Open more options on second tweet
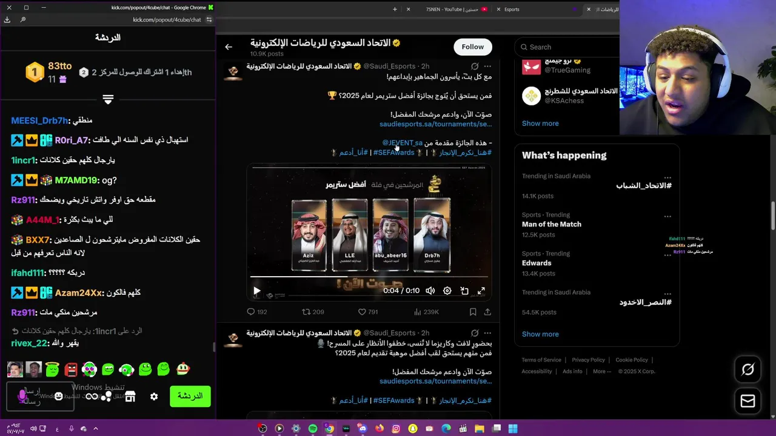Viewport: 776px width, 436px height. (x=487, y=333)
